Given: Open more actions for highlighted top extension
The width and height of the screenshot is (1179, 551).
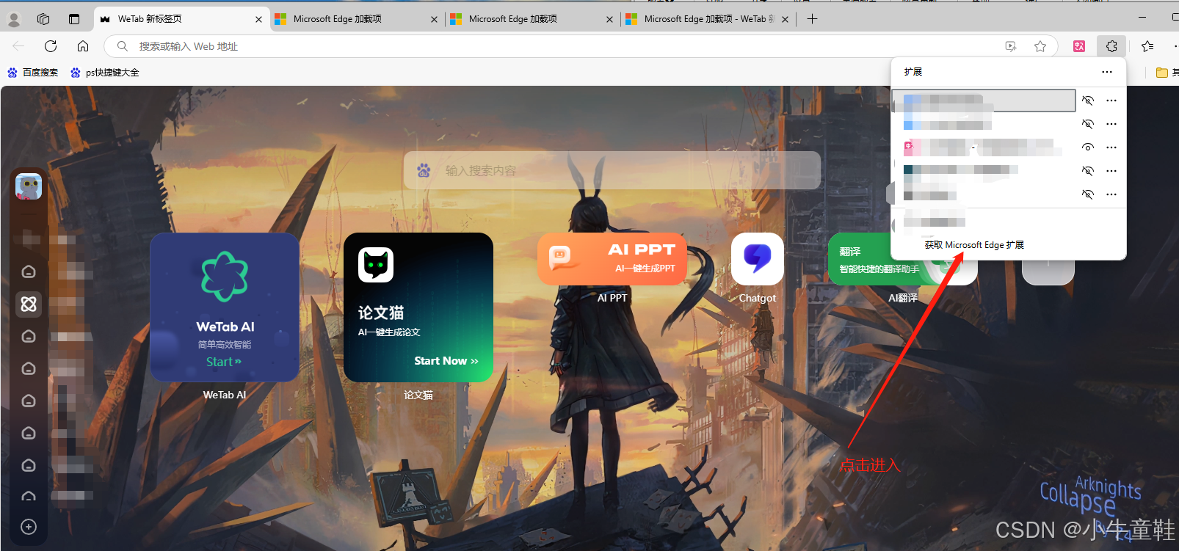Looking at the screenshot, I should coord(1111,101).
